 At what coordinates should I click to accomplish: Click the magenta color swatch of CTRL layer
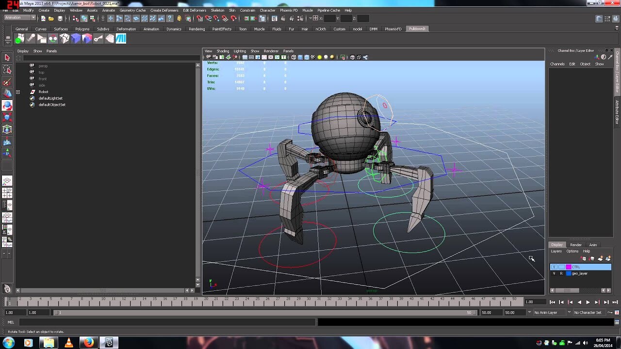(x=568, y=267)
